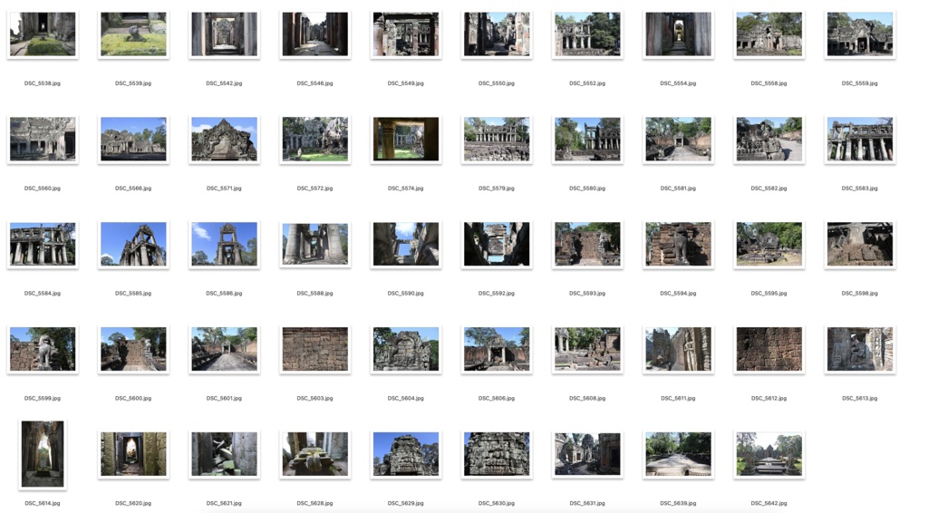Select the DSC_5595.jpg photo thumbnail
The image size is (928, 513).
(769, 245)
